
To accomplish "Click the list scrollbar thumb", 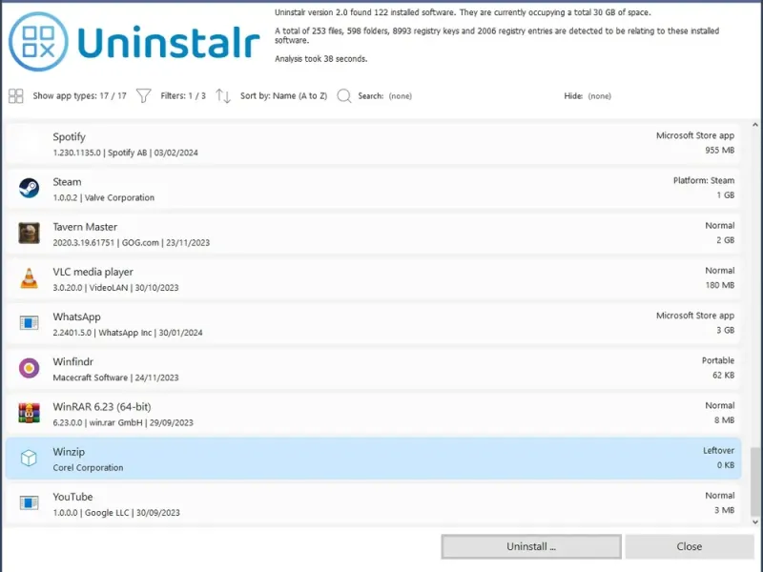I will click(x=755, y=482).
